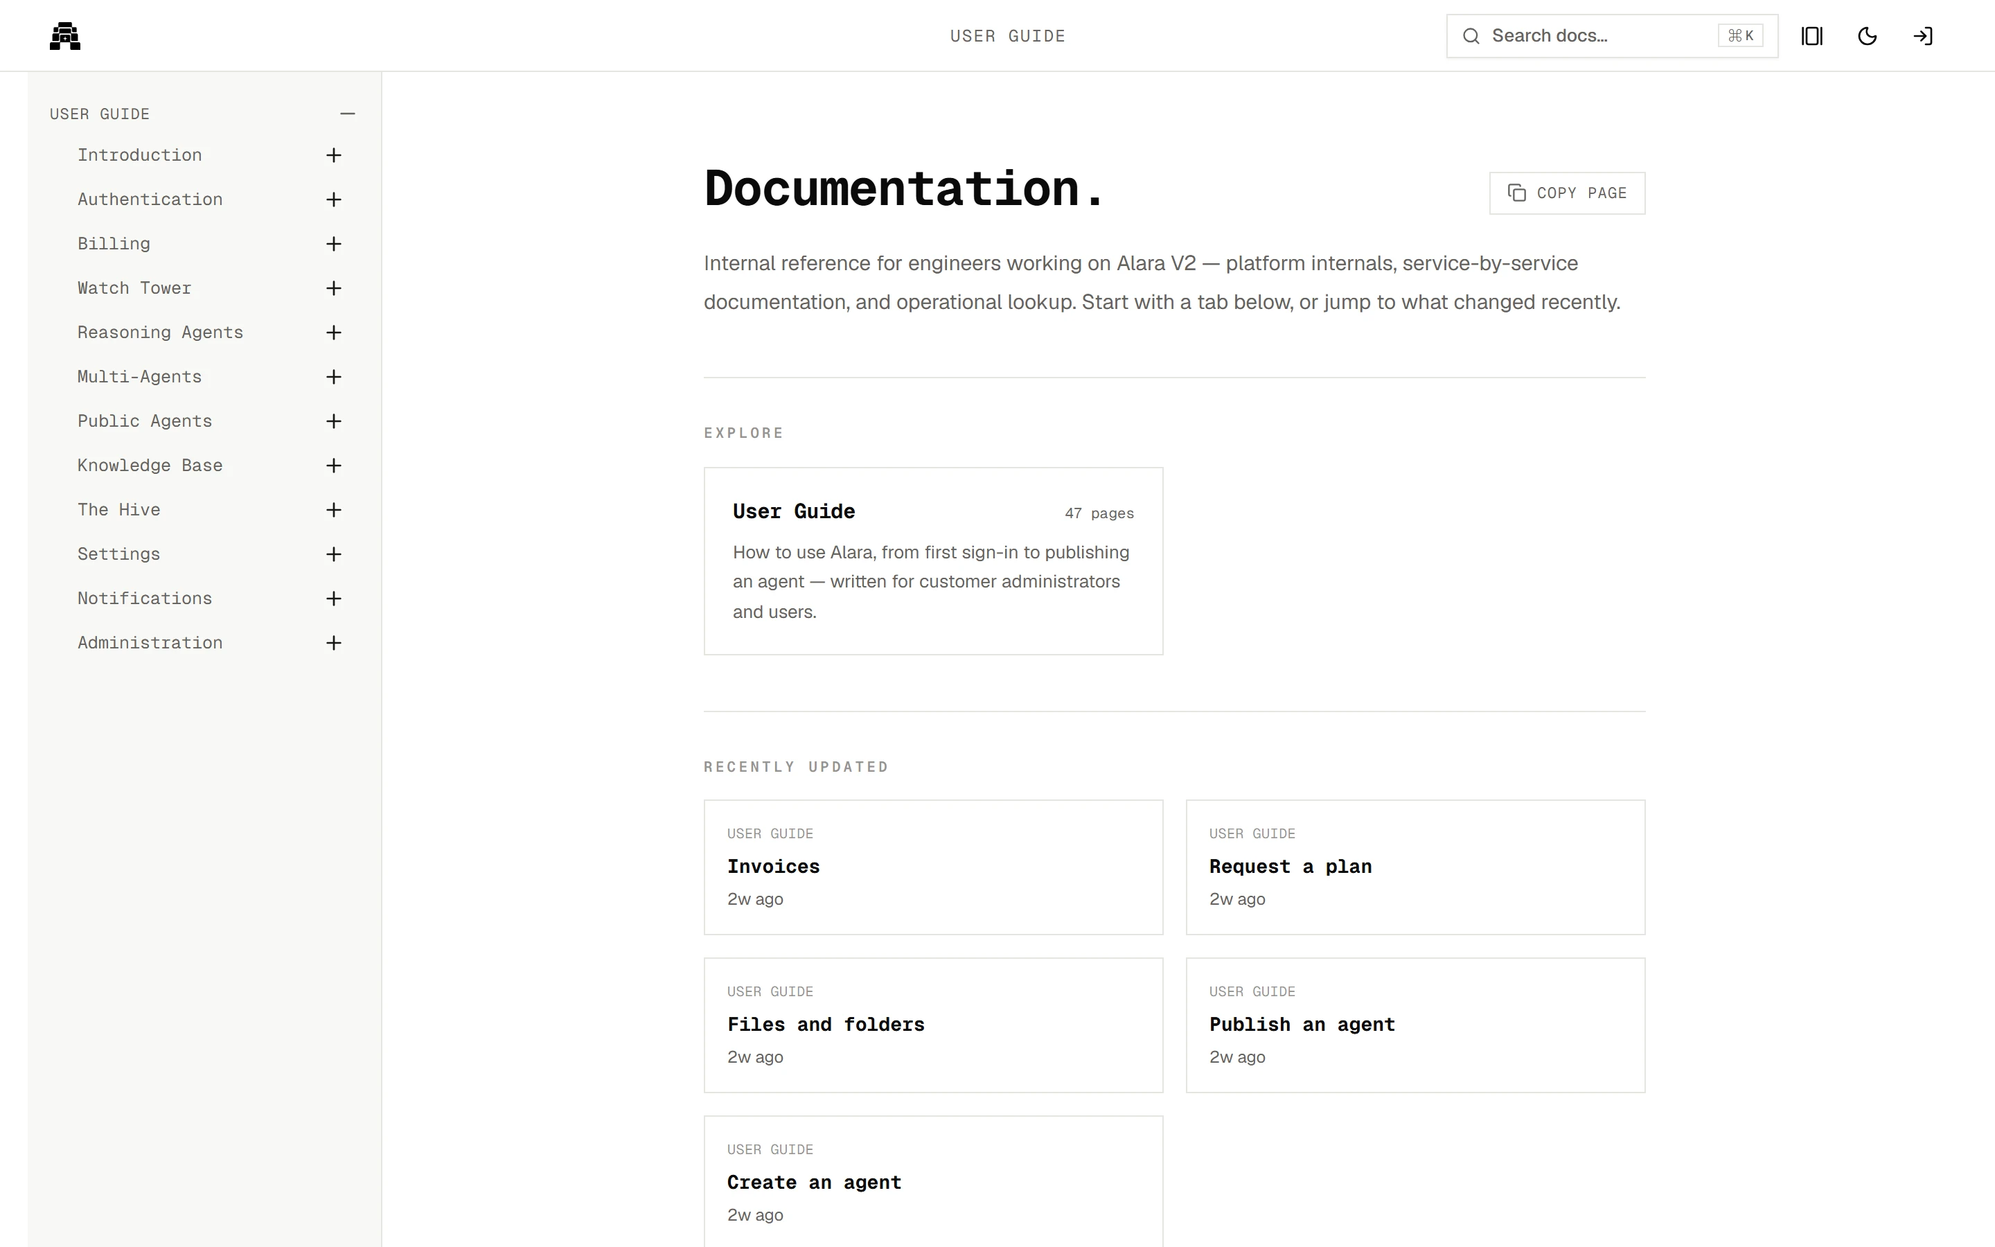
Task: Expand the Introduction section
Action: tap(334, 155)
